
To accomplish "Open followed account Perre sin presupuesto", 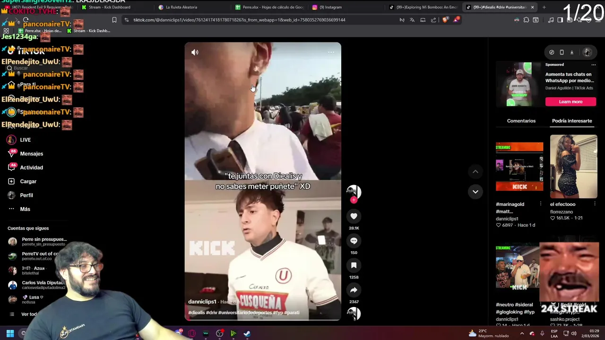I will coord(38,242).
